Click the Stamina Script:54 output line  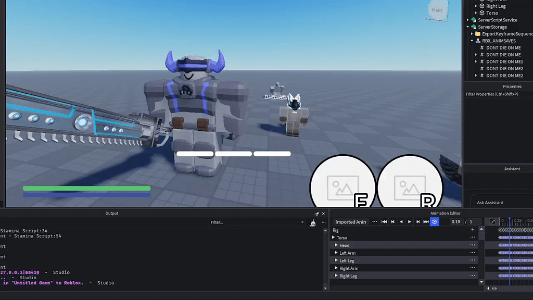click(x=31, y=236)
